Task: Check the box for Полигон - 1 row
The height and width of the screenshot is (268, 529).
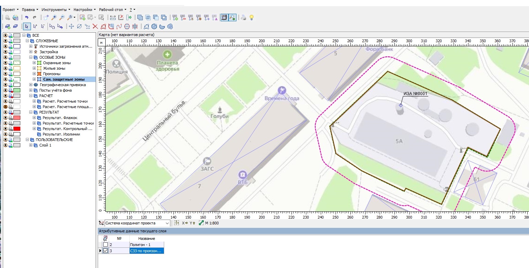Action: (105, 245)
